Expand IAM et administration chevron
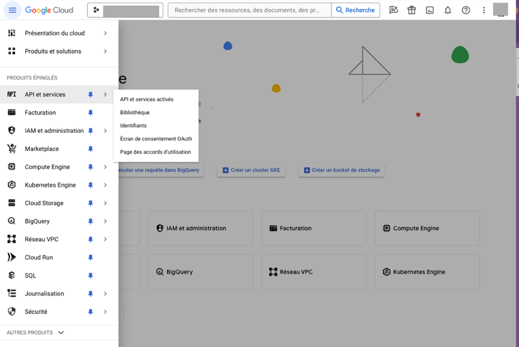Viewport: 519px width, 347px height. [105, 130]
